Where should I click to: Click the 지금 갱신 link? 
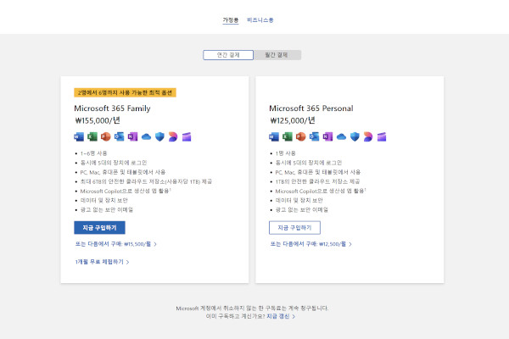point(281,316)
